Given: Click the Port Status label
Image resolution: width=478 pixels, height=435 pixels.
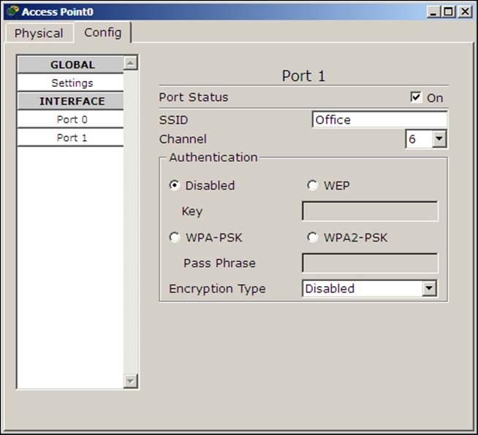Looking at the screenshot, I should click(x=194, y=97).
